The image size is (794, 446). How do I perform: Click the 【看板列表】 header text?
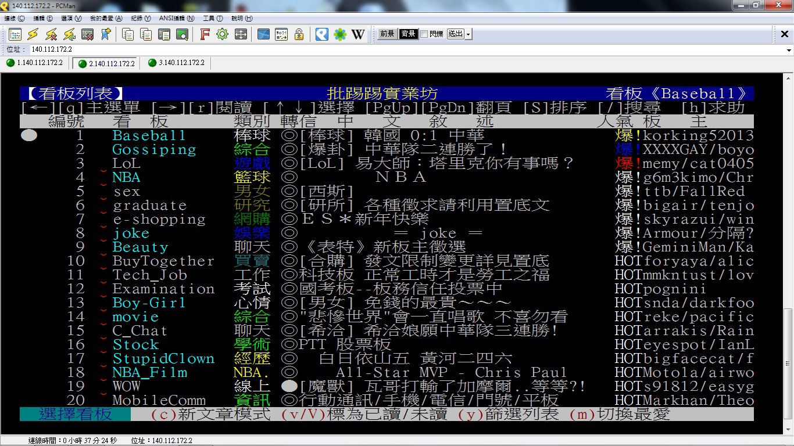[x=75, y=93]
